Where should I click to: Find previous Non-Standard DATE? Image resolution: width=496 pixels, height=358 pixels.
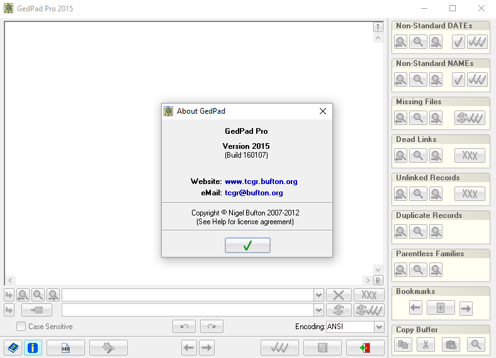coord(400,42)
